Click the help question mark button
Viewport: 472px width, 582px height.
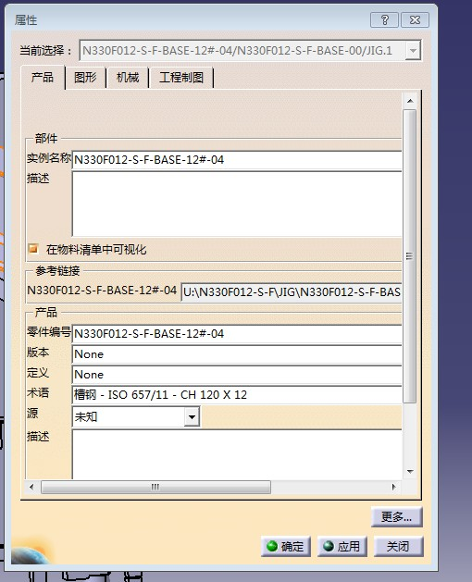(384, 19)
